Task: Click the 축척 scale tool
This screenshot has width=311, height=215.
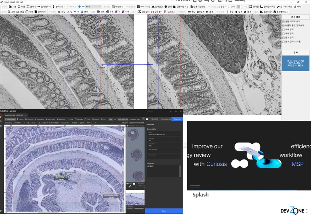Action: [297, 6]
